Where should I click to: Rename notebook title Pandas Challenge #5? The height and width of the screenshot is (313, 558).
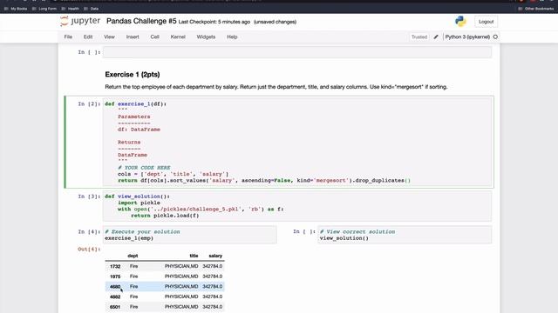141,21
